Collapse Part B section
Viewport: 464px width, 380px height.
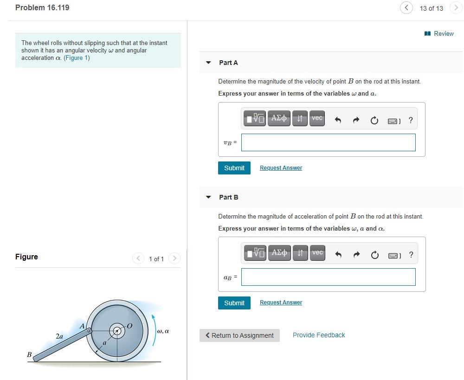208,197
